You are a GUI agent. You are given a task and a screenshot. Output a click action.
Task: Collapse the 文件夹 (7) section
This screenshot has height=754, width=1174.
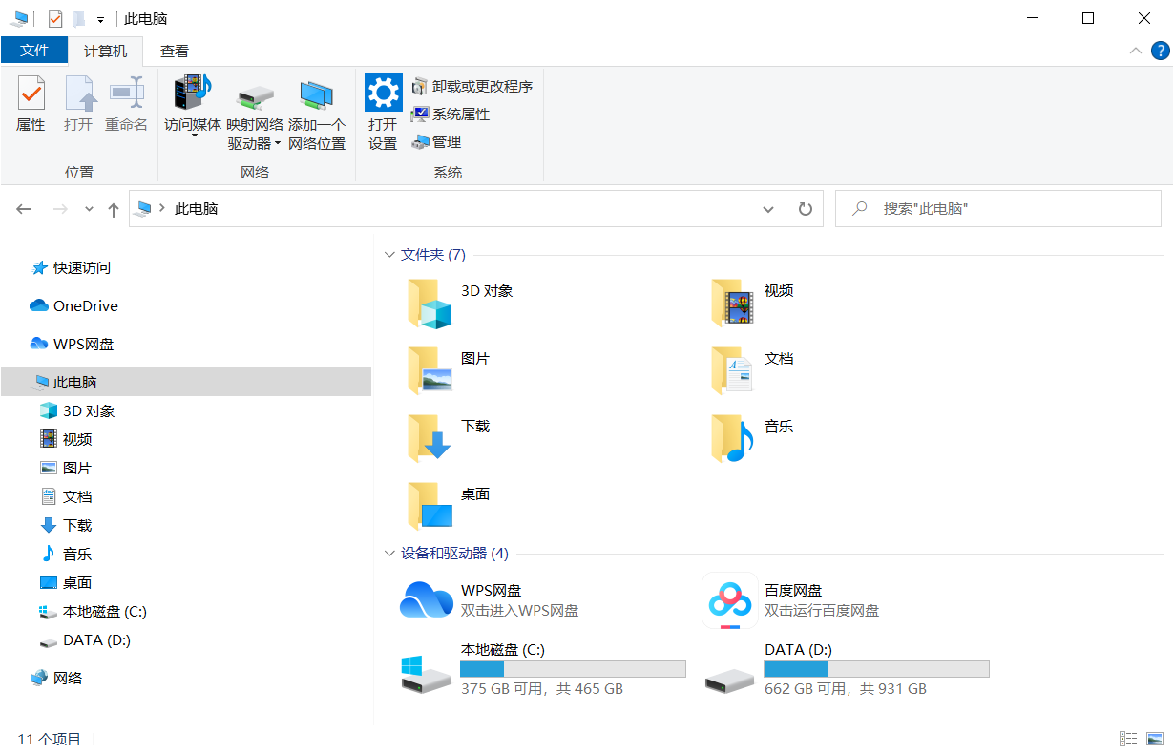pyautogui.click(x=388, y=255)
